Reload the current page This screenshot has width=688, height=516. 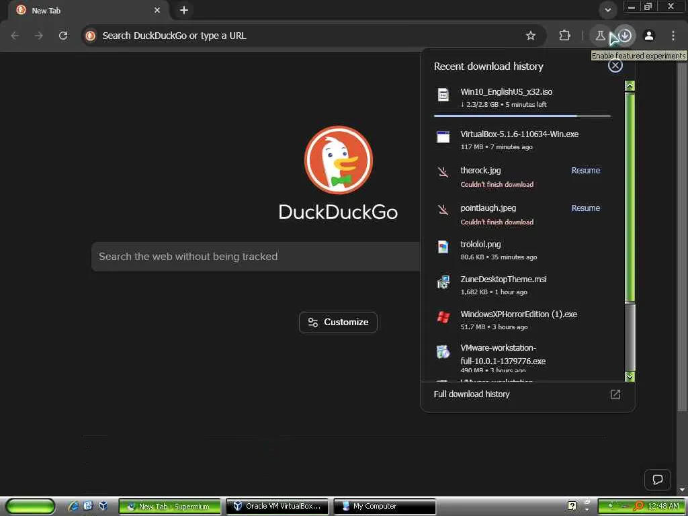click(63, 36)
